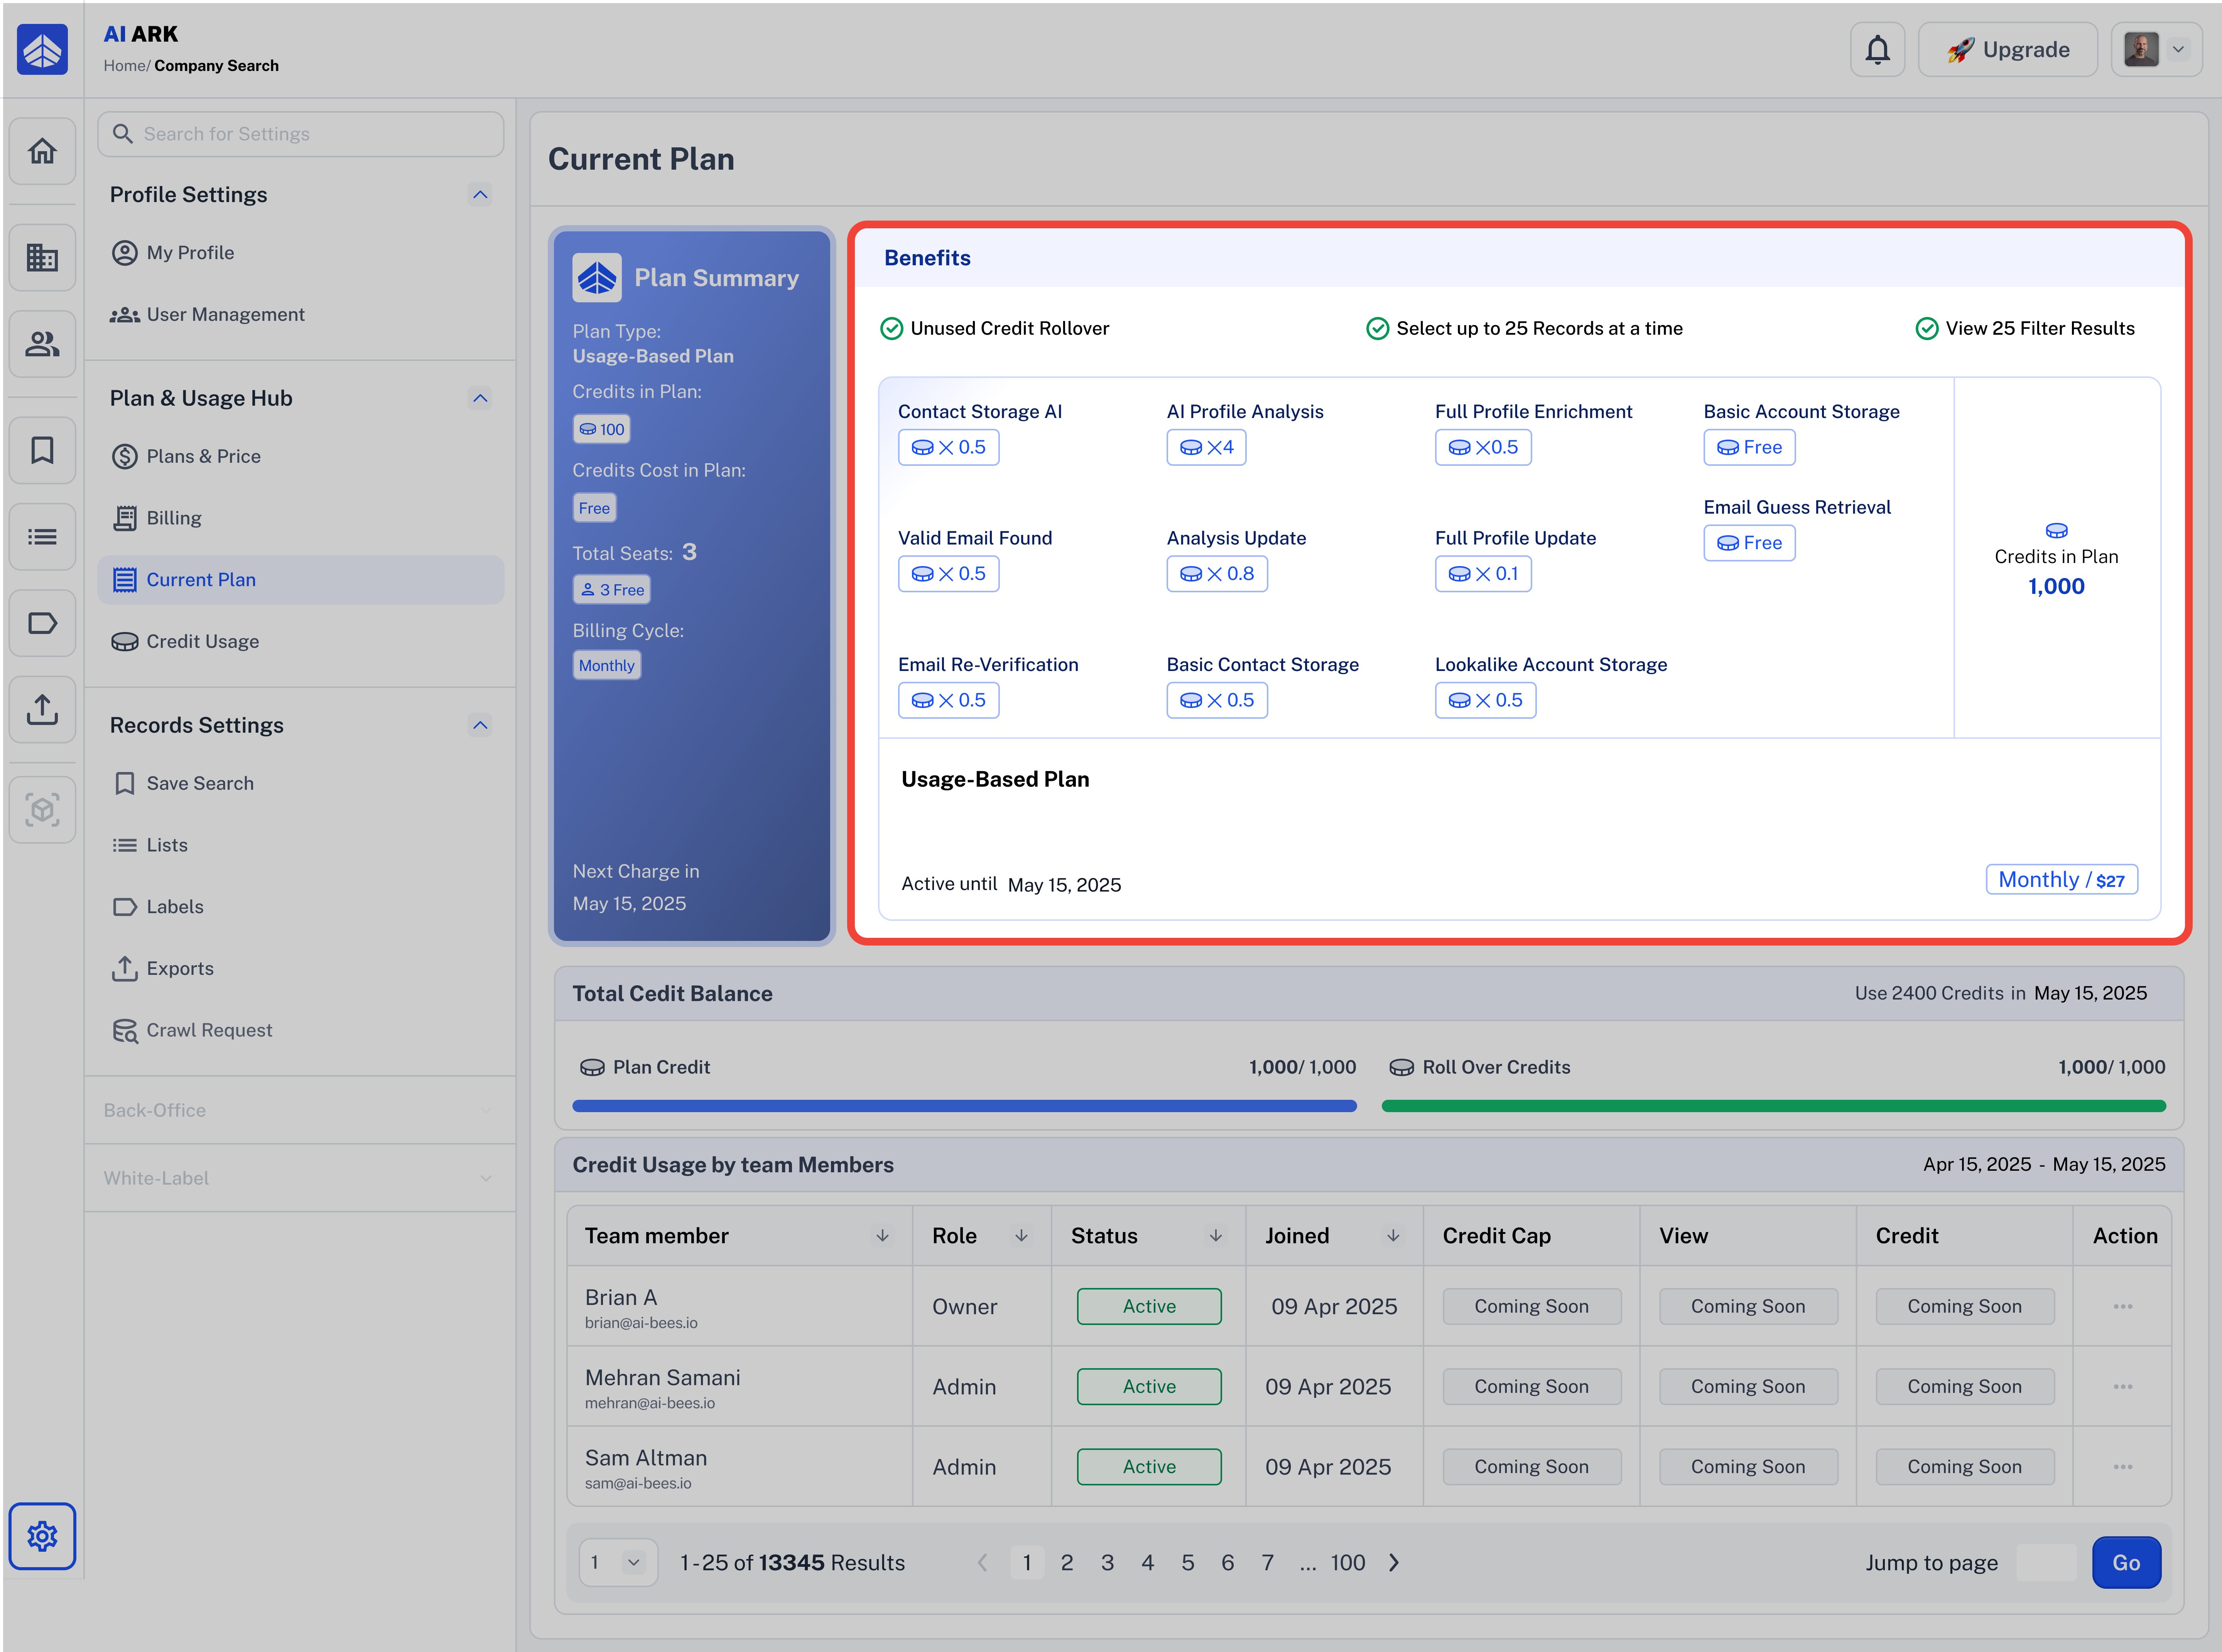Open the Companies building icon in rail
Viewport: 2222px width, 1652px height.
42,258
